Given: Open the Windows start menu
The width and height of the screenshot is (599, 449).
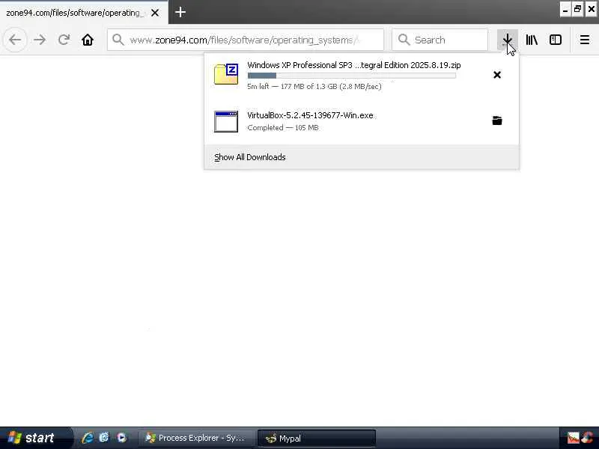Looking at the screenshot, I should 35,438.
